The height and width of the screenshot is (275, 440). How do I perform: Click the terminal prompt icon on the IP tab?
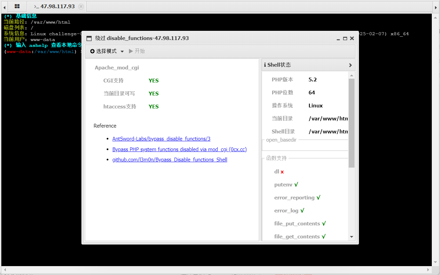37,6
